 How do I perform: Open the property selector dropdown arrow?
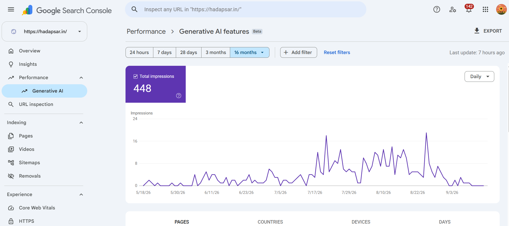[x=79, y=32]
